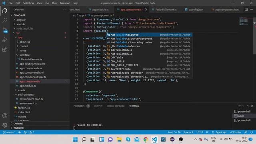The width and height of the screenshot is (256, 144).
Task: Open the Accounts menu icon
Action: point(5,116)
